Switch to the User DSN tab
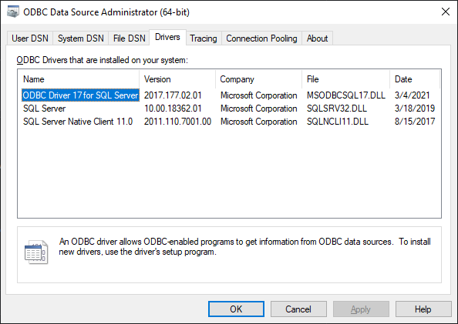The height and width of the screenshot is (324, 458). [30, 38]
